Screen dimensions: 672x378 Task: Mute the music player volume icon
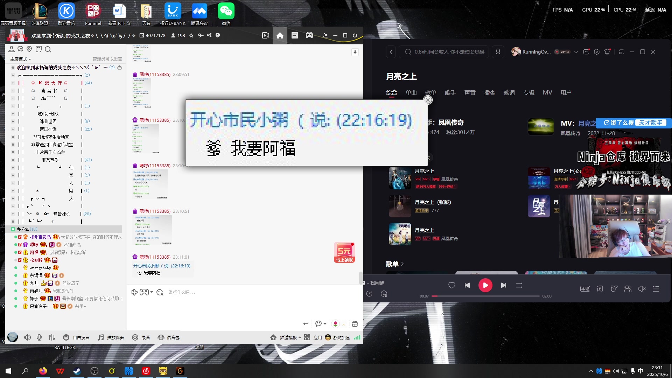642,289
